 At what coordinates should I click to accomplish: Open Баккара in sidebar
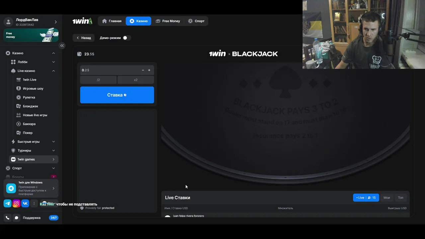(x=29, y=124)
